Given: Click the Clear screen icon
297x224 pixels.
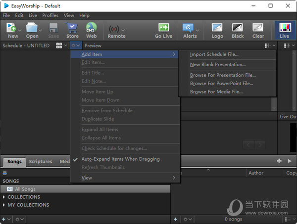Looking at the screenshot, I should coord(258,28).
